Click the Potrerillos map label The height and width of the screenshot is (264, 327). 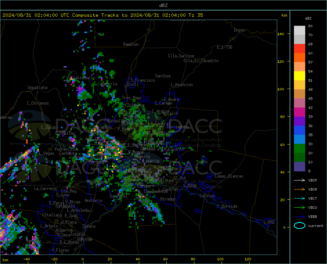point(66,149)
